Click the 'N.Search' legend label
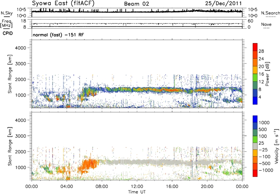Viewport: 280px width, 194px height. [x=270, y=13]
